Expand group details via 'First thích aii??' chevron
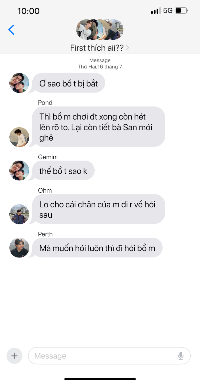 [x=127, y=48]
